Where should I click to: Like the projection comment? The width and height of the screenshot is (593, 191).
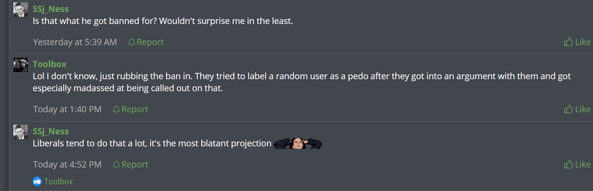click(577, 165)
